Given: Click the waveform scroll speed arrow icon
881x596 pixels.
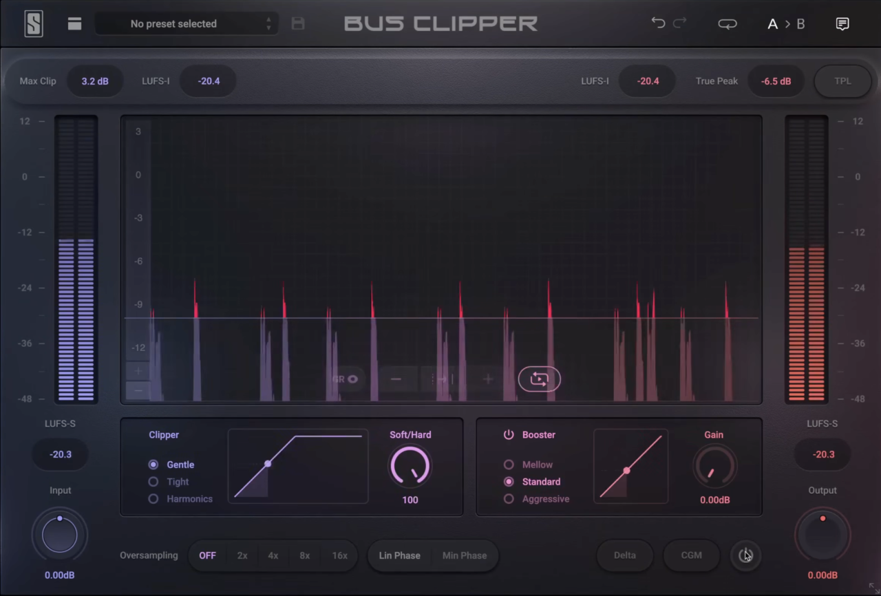Looking at the screenshot, I should (x=442, y=379).
